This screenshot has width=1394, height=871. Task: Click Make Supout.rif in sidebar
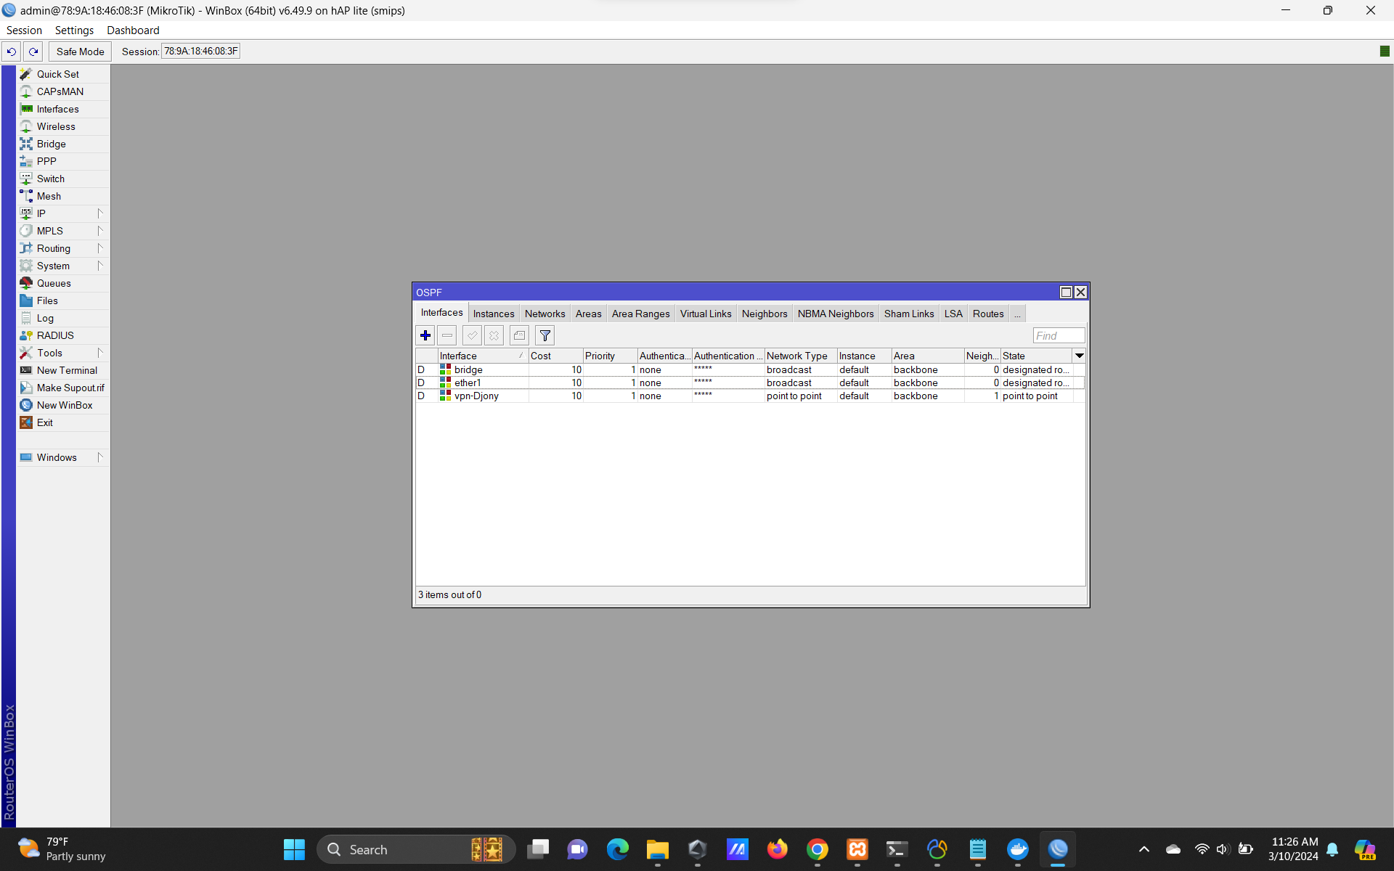[63, 388]
